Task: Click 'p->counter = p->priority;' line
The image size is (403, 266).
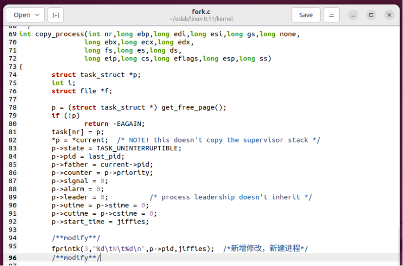Action: coord(102,173)
